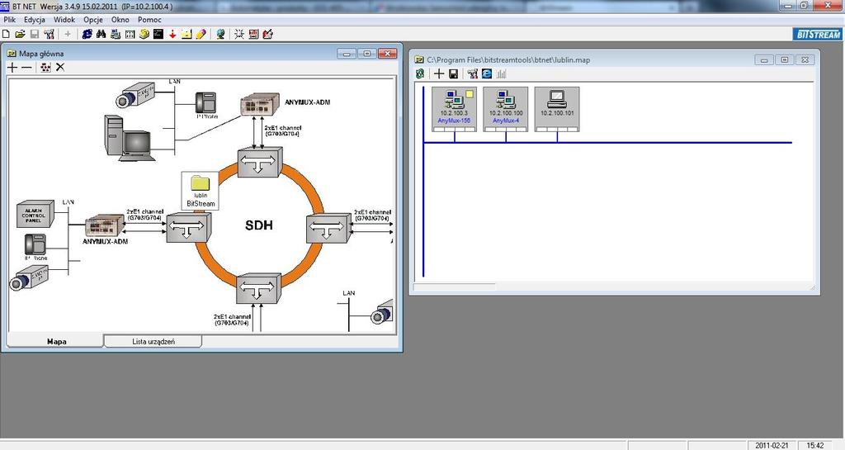This screenshot has height=450, width=845.
Task: Switch to the Lista urządzeń tab
Action: pyautogui.click(x=153, y=341)
